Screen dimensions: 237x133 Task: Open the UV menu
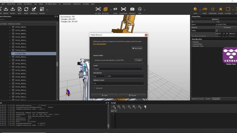click(x=60, y=4)
